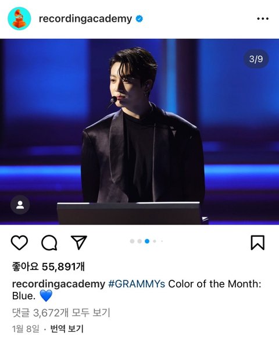The width and height of the screenshot is (279, 339).
Task: Open recordingacademy username in header
Action: pos(85,19)
